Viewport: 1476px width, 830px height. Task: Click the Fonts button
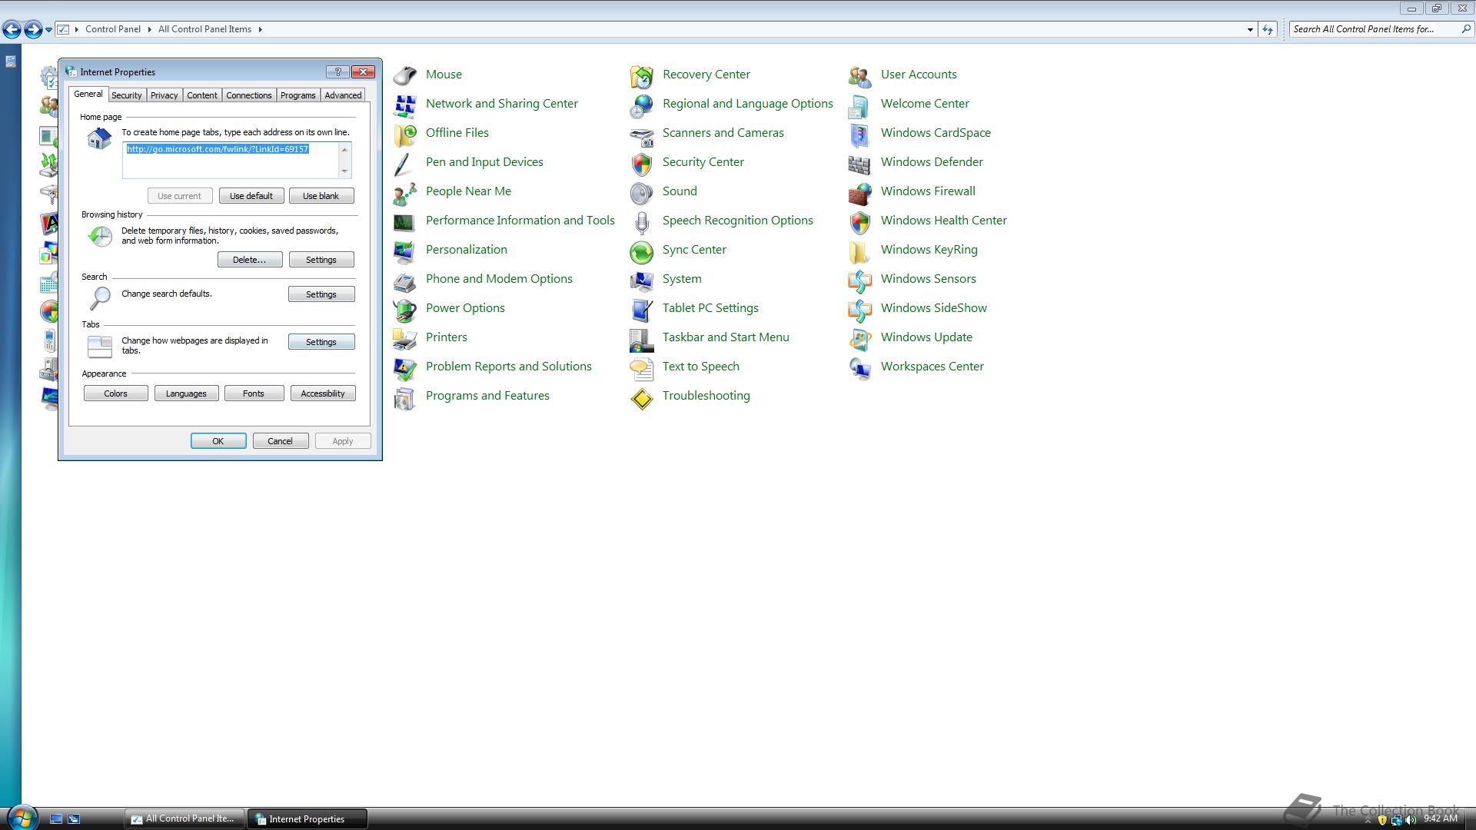tap(254, 393)
